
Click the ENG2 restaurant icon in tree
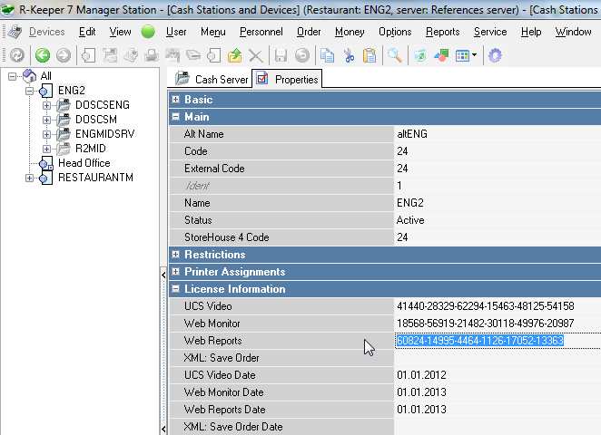tap(45, 91)
